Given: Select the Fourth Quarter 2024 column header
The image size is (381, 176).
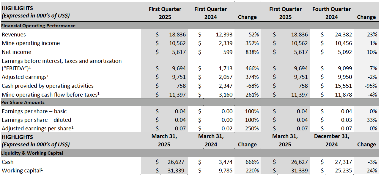Looking at the screenshot, I should 331,13.
